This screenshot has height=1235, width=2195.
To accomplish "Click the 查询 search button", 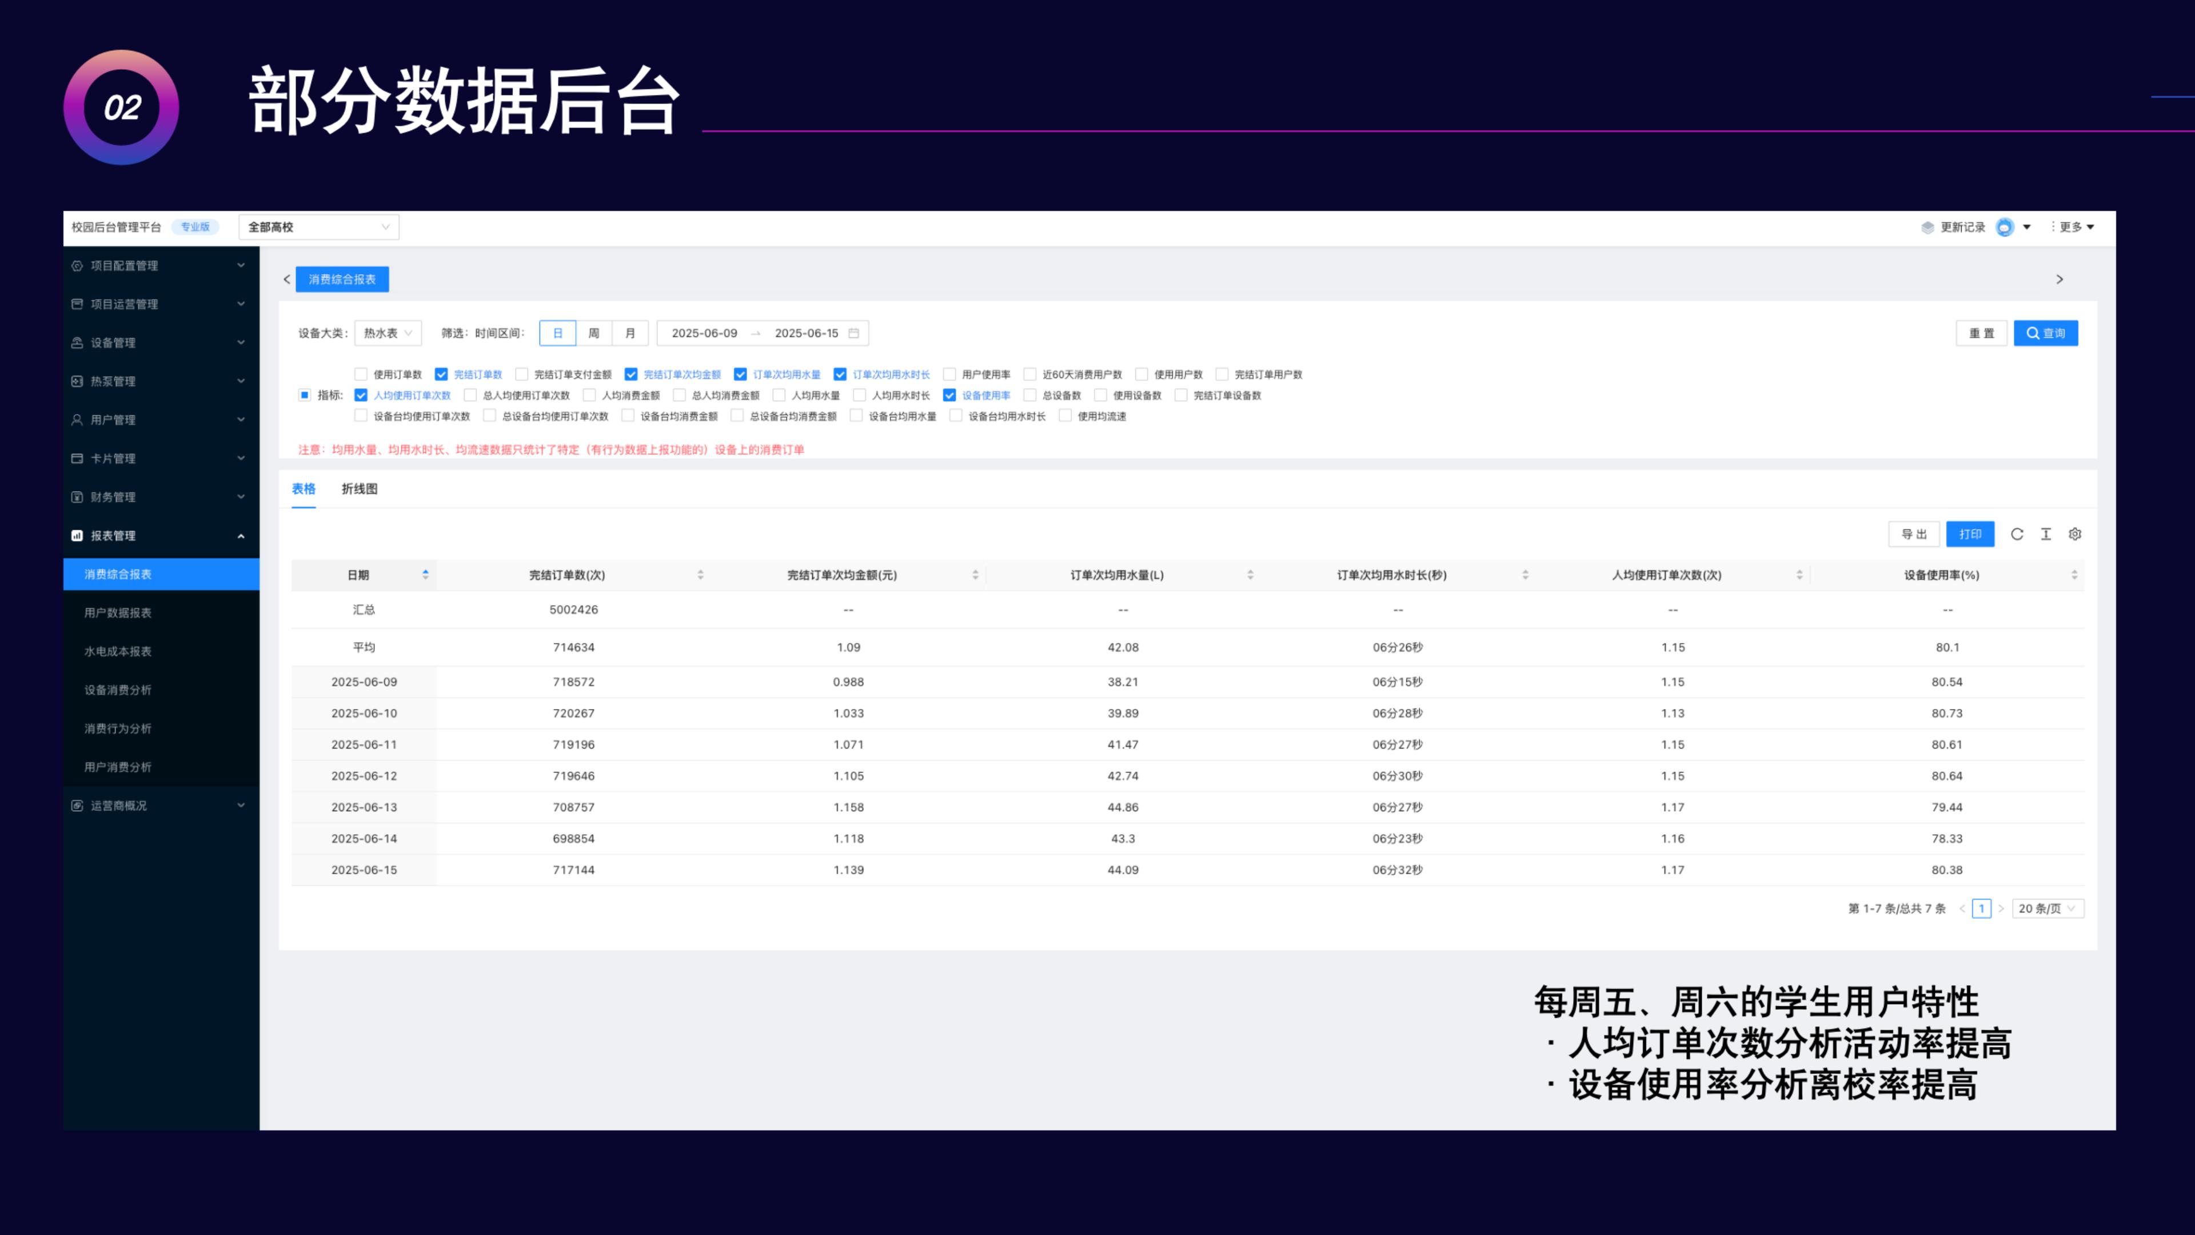I will 2045,333.
